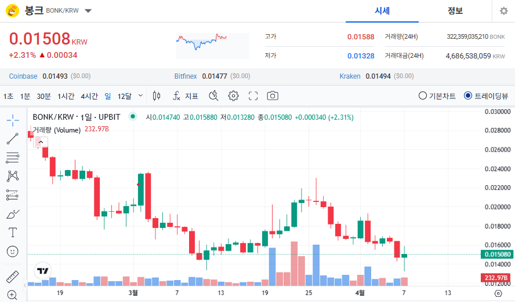The height and width of the screenshot is (302, 515).
Task: Open time axis settings icon
Action: pos(498,293)
